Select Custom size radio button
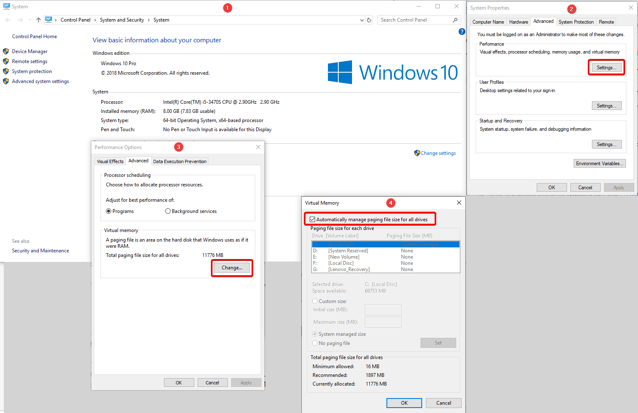Viewport: 638px width, 413px height. tap(315, 301)
